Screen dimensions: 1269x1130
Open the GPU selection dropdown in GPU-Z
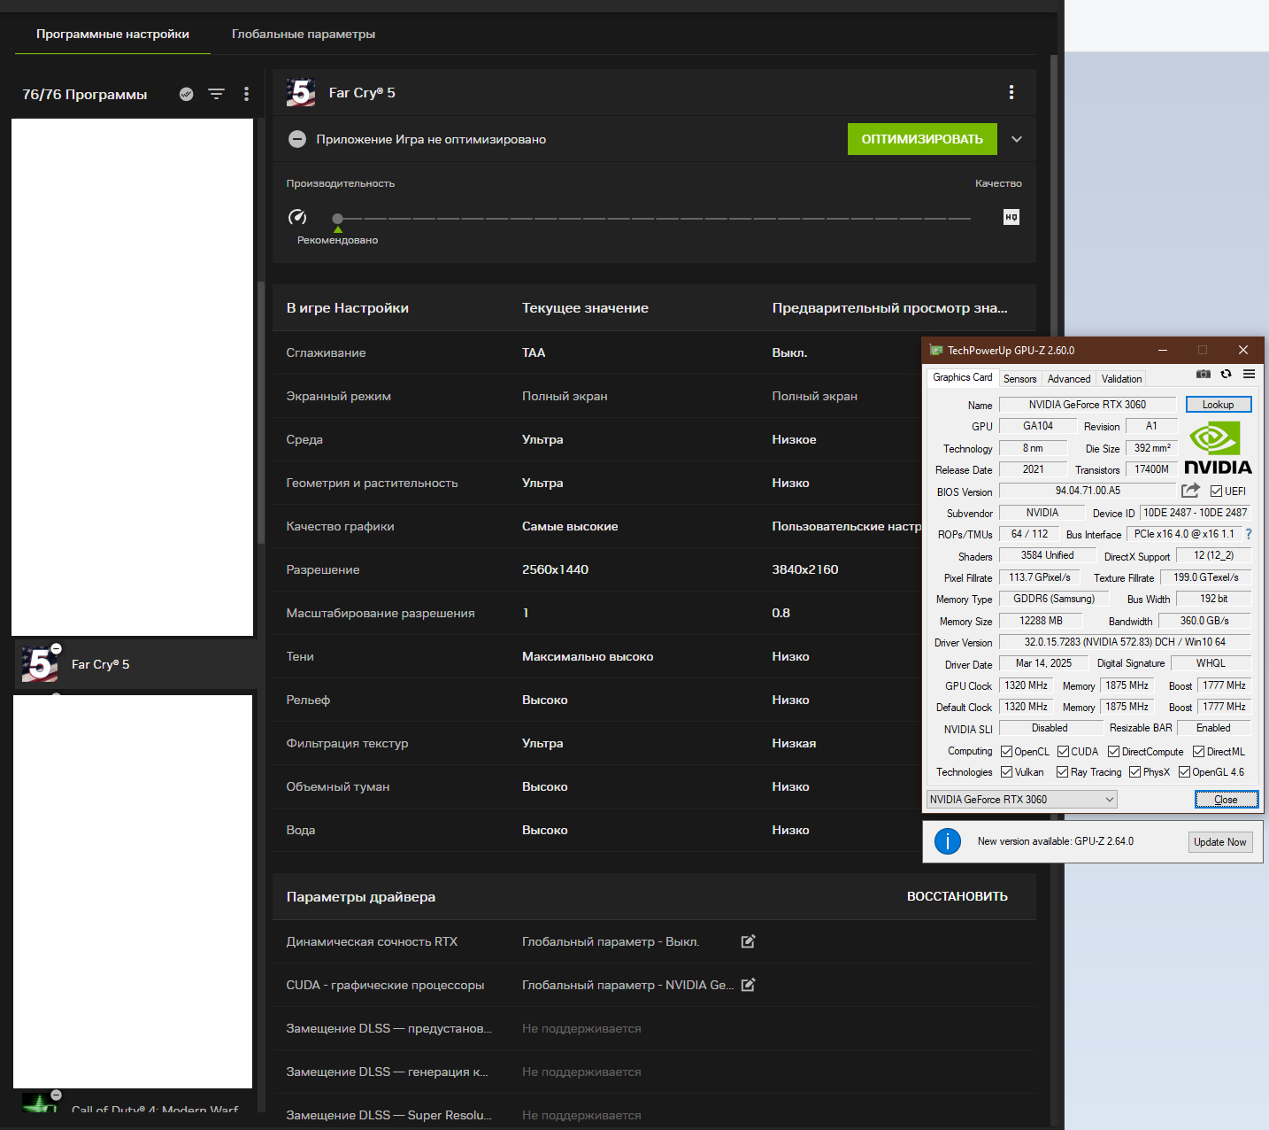click(1022, 800)
